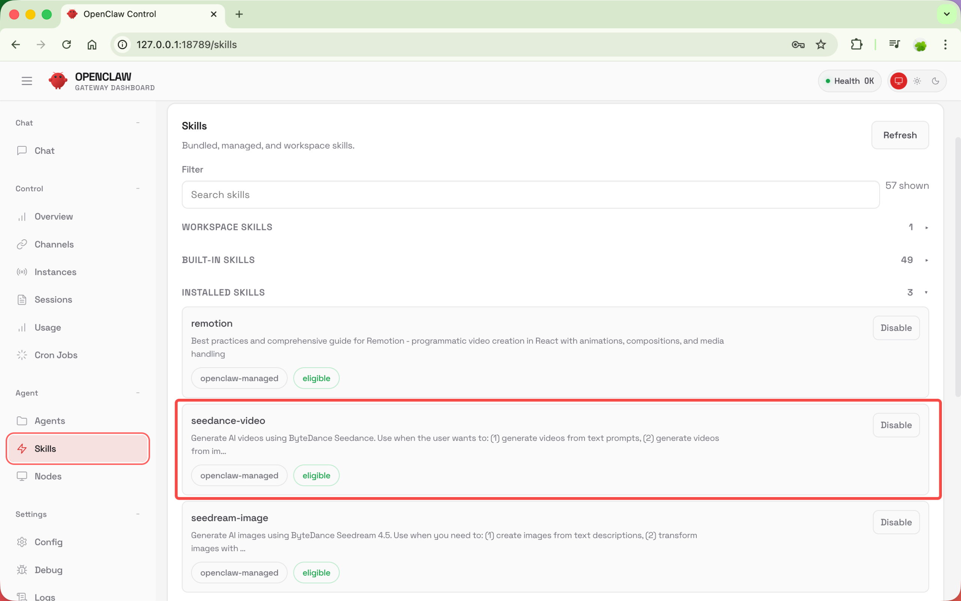This screenshot has width=961, height=601.
Task: Click the Channels link icon
Action: click(x=22, y=244)
